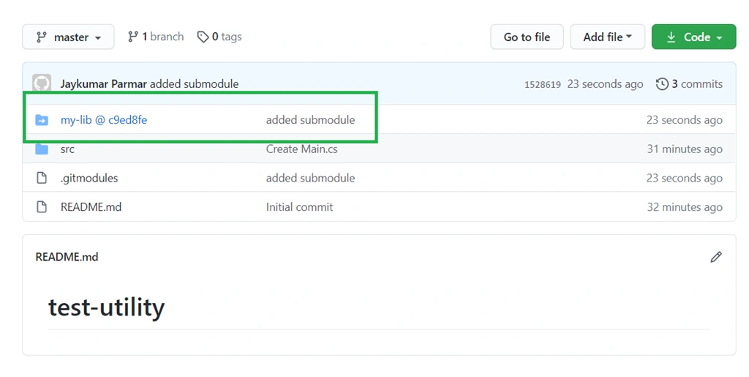
Task: Open added submodule message on .gitmodules row
Action: click(310, 178)
